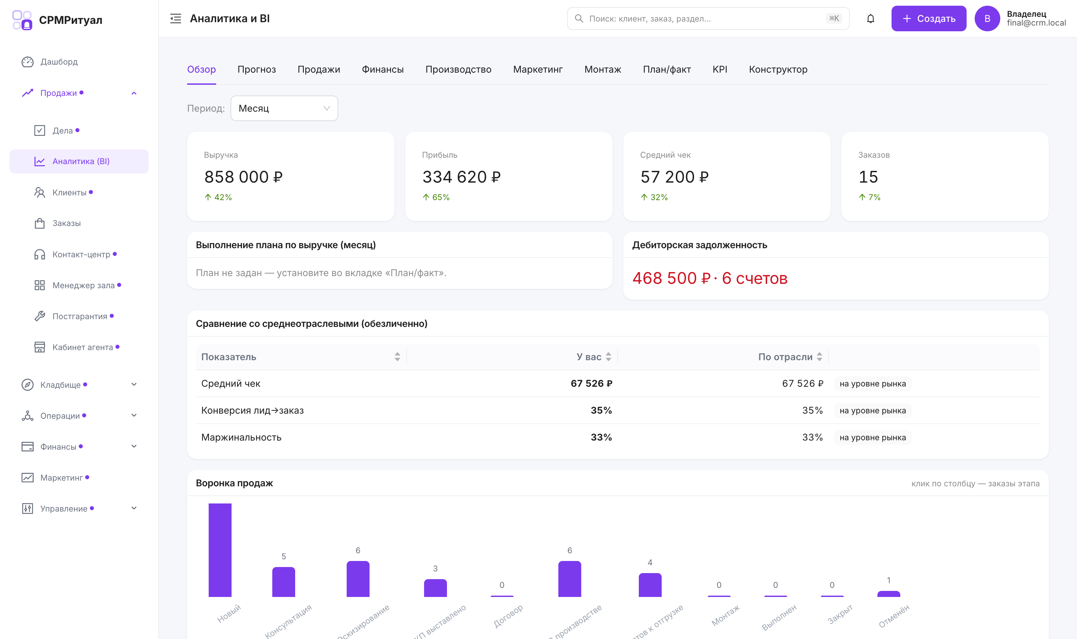The width and height of the screenshot is (1077, 639).
Task: Click the Маржинальность row's на уровне рынка tag
Action: (x=872, y=438)
